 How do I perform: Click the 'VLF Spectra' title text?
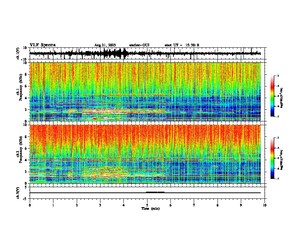coord(43,45)
